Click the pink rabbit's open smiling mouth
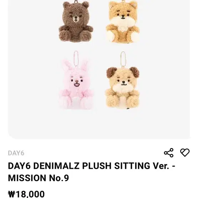 [x=76, y=84]
